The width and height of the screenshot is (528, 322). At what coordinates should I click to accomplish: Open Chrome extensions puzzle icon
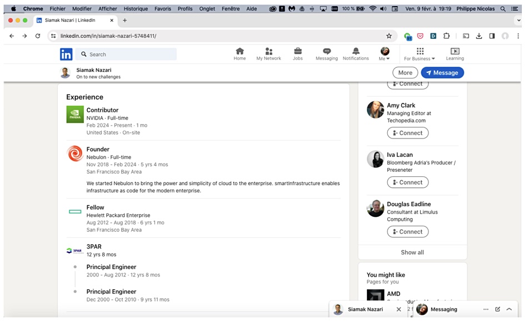tap(446, 36)
